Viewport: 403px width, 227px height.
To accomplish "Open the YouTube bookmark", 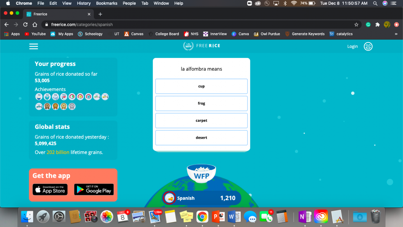I will [x=35, y=34].
